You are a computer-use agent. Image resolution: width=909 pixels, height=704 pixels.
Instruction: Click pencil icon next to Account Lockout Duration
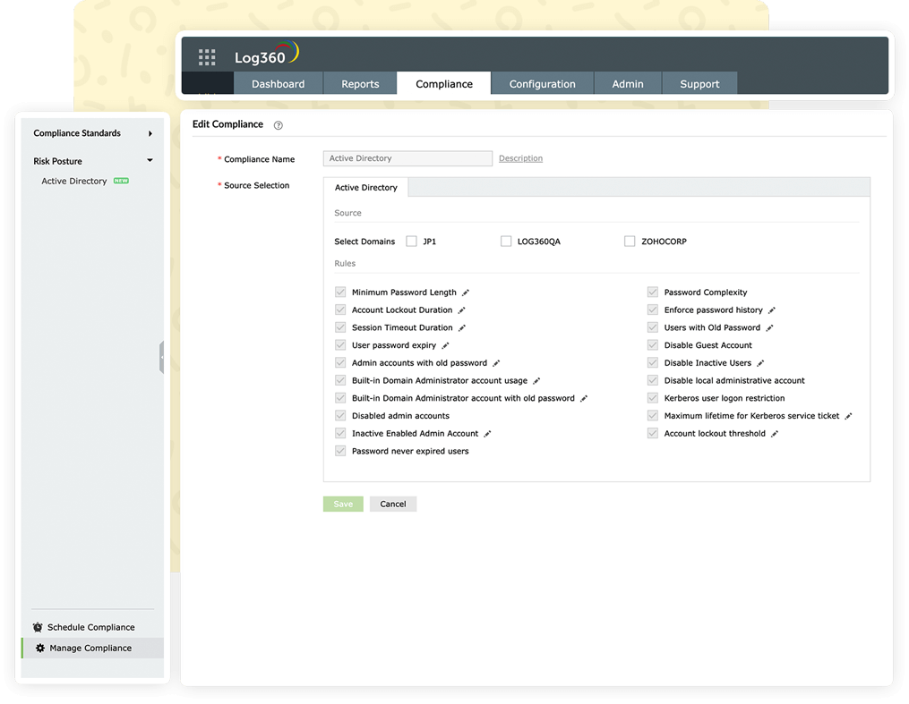[462, 310]
